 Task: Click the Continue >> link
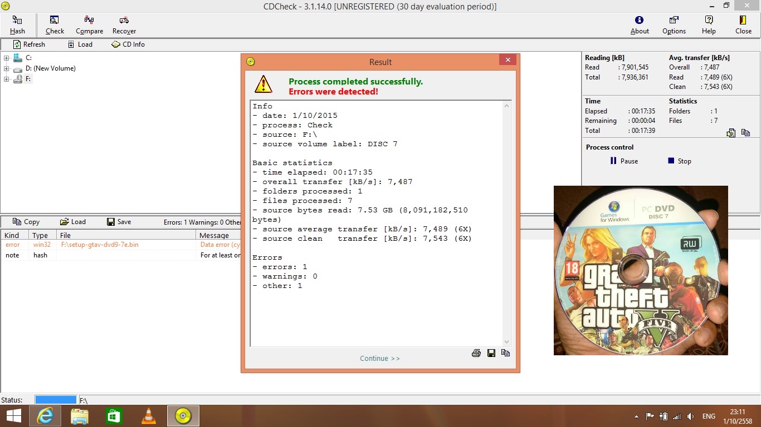point(380,359)
